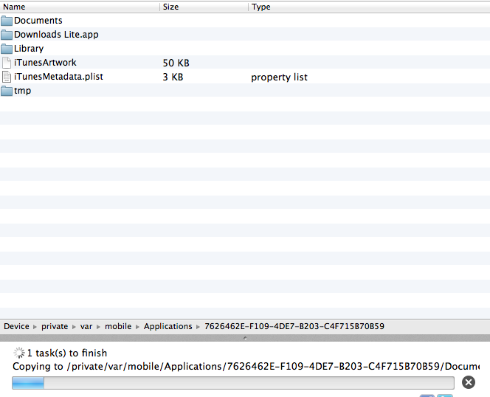
Task: Navigate to private in the breadcrumb
Action: click(55, 326)
